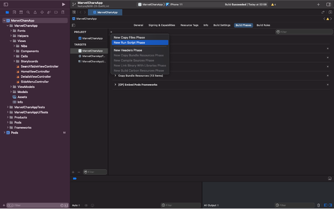Click the info icon in variables bar
The height and width of the screenshot is (209, 334).
pos(92,205)
